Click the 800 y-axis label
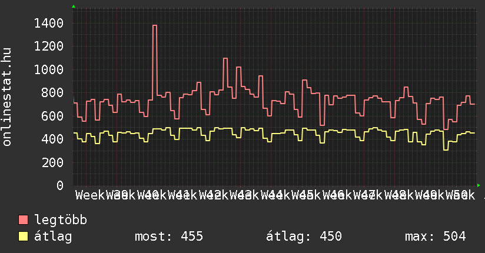The height and width of the screenshot is (253, 485). click(53, 93)
